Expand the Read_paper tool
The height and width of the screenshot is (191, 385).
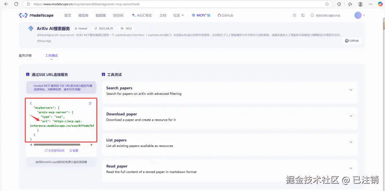(x=351, y=168)
